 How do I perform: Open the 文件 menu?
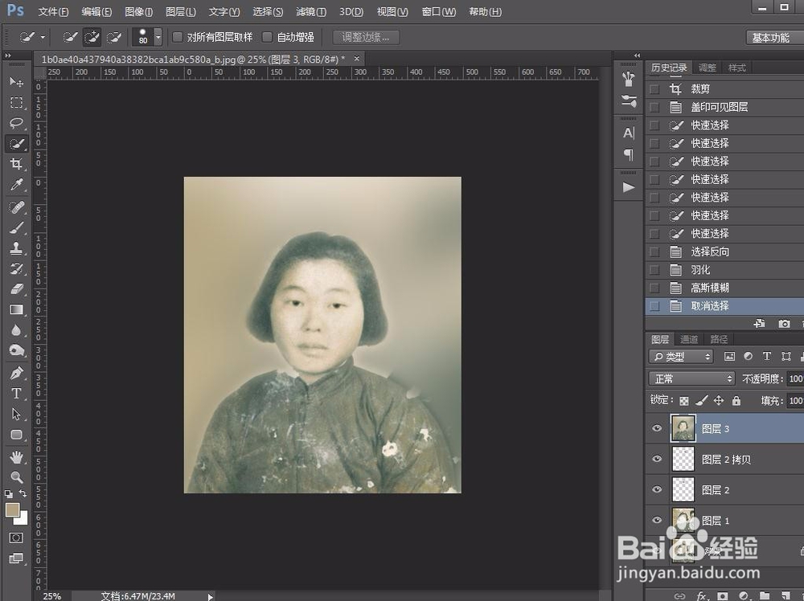click(53, 11)
